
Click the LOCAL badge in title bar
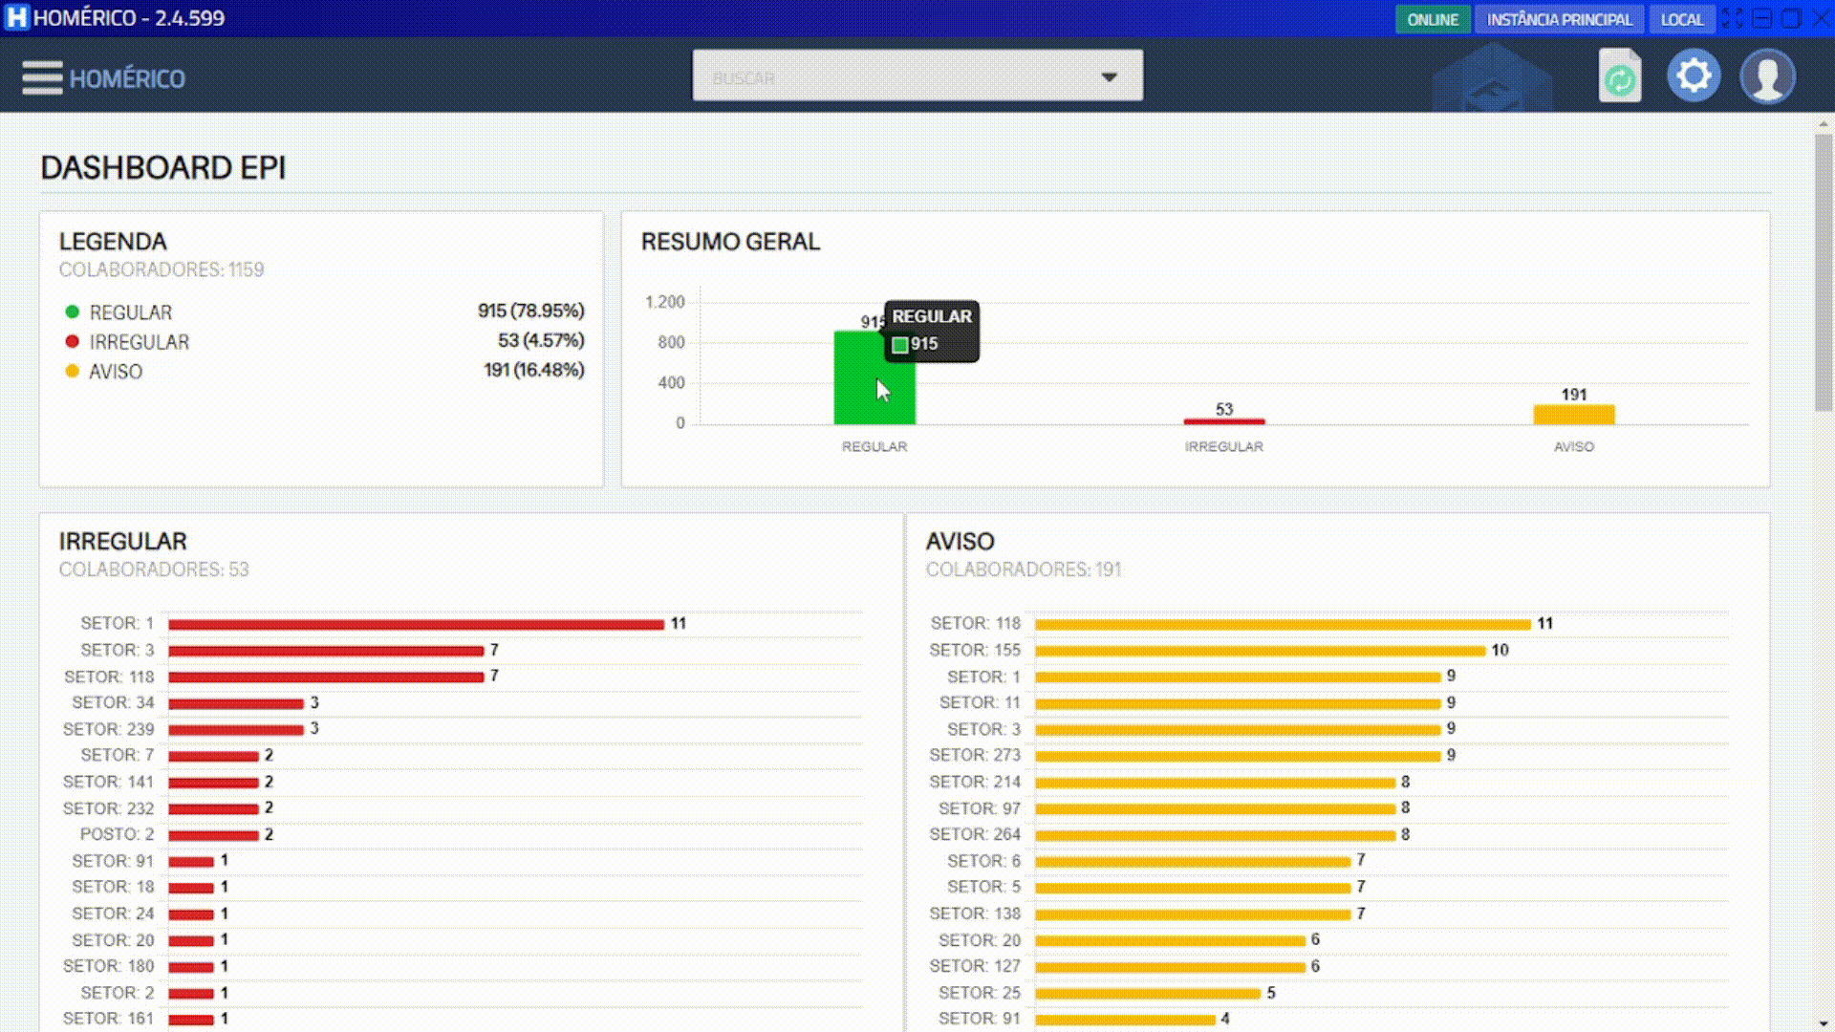coord(1681,19)
